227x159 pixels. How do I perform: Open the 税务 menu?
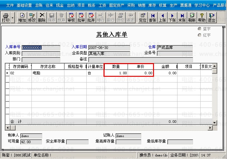(x=91, y=5)
